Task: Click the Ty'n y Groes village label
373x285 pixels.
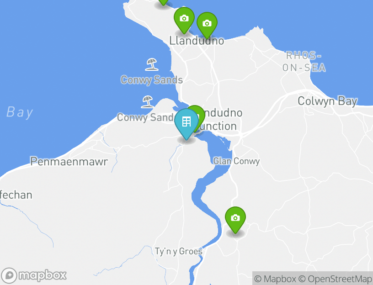Action: point(178,251)
